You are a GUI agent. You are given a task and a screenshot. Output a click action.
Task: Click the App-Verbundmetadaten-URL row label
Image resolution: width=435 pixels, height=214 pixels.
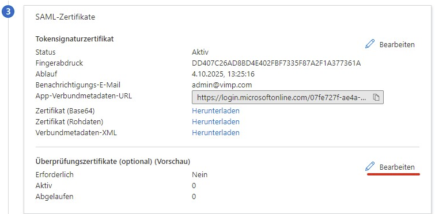(84, 96)
